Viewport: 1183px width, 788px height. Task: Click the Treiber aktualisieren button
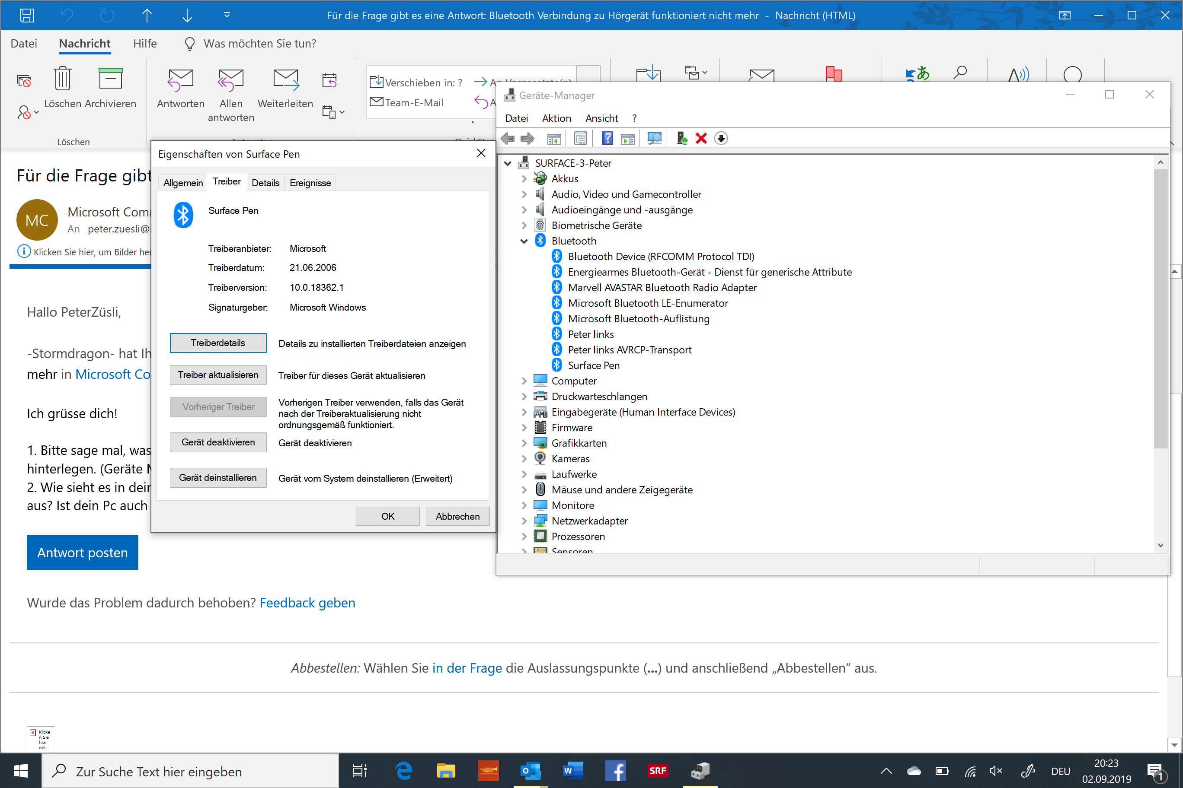point(218,375)
